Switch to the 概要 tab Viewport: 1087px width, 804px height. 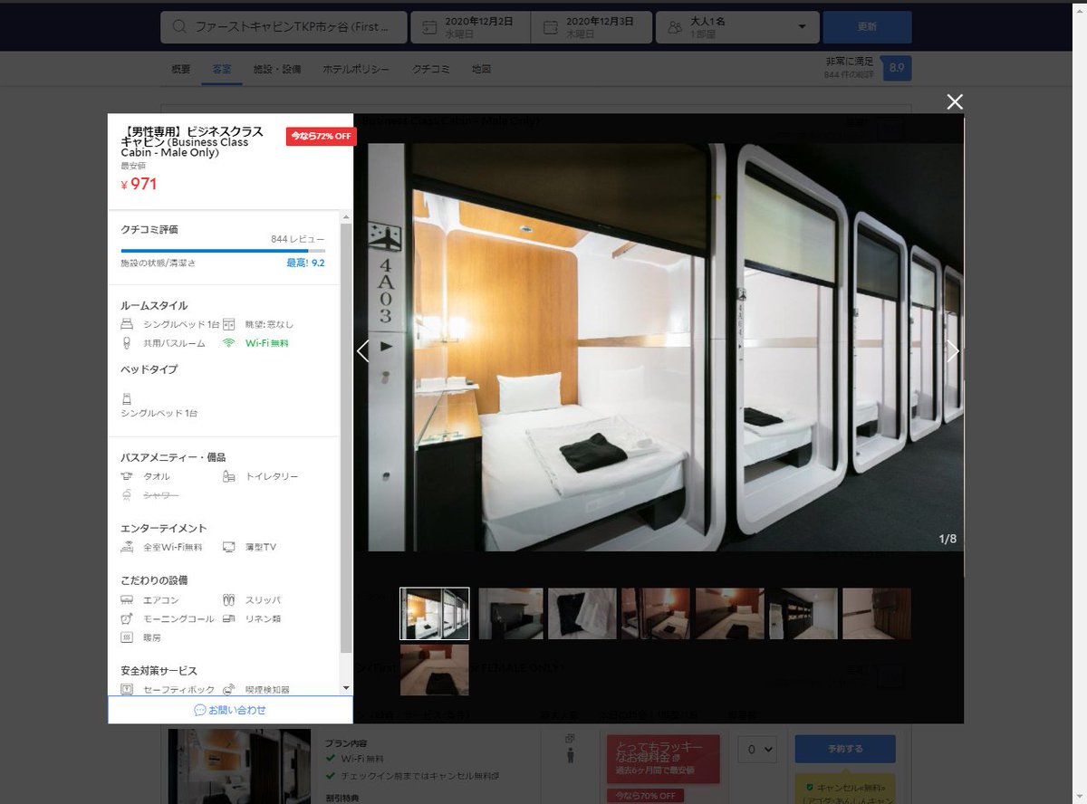pyautogui.click(x=181, y=69)
